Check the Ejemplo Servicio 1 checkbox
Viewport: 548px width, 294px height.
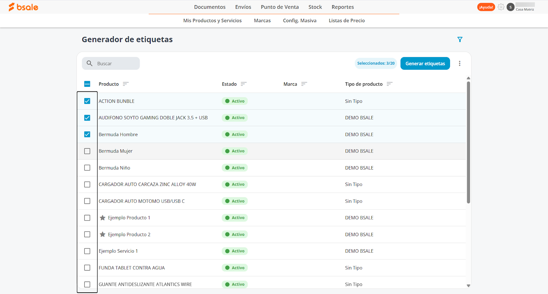pos(87,251)
